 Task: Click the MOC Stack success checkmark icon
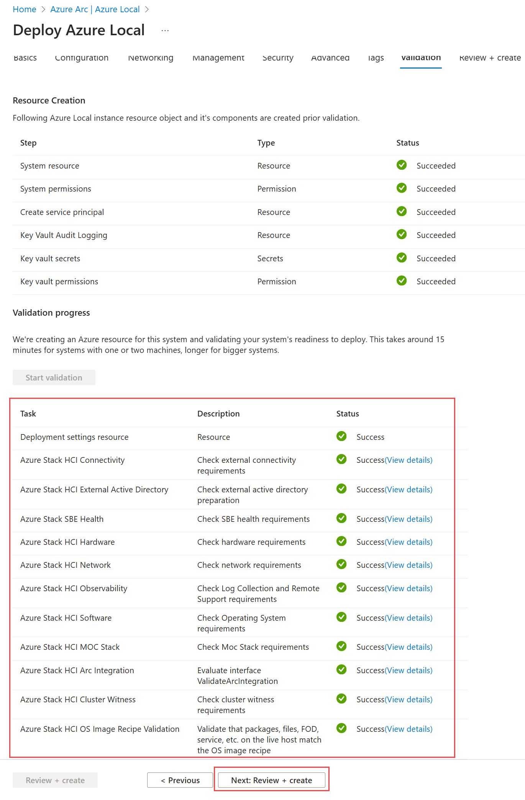(341, 646)
